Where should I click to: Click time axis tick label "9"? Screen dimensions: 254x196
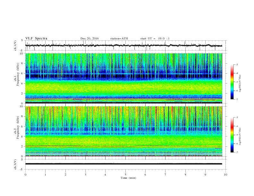(205, 175)
